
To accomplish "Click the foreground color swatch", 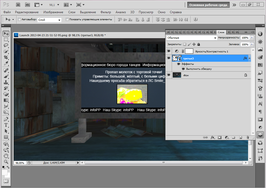I will coord(5,172).
